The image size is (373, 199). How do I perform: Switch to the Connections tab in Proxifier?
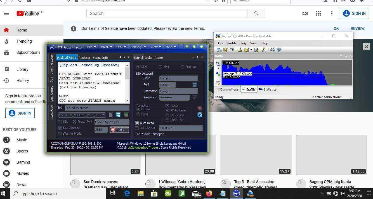227,89
